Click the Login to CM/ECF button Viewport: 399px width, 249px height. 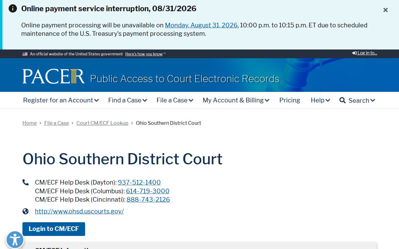tap(54, 229)
